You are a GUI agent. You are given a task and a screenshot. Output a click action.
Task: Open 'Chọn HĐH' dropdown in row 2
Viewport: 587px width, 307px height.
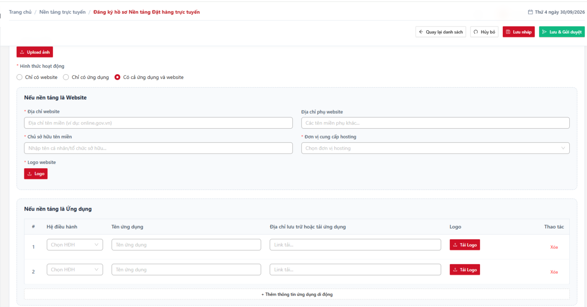tap(75, 270)
